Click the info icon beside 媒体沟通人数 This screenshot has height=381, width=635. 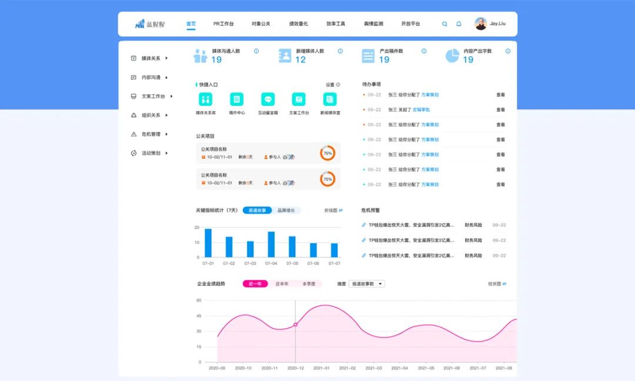pyautogui.click(x=256, y=51)
